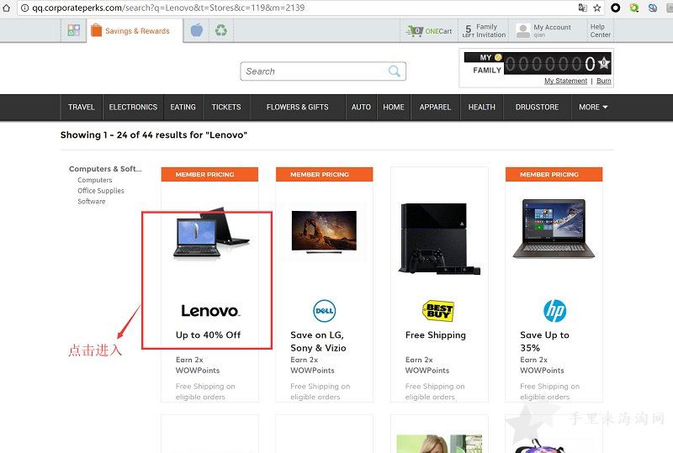Click the translate page icon
Viewport: 673px width, 453px height.
[x=582, y=8]
